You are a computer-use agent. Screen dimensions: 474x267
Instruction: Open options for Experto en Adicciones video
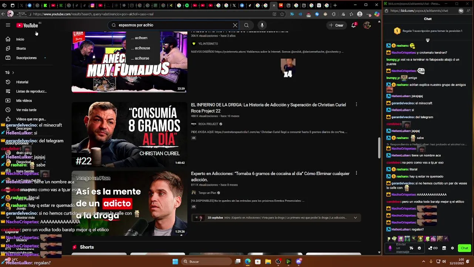coord(356,173)
